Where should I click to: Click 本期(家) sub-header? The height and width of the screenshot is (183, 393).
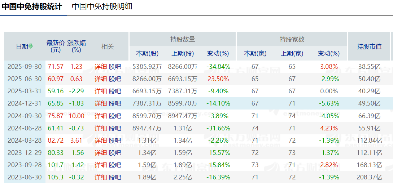(255, 53)
